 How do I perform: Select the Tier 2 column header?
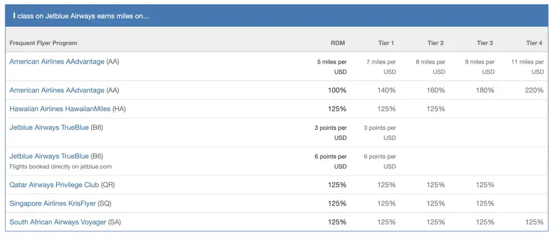[436, 43]
